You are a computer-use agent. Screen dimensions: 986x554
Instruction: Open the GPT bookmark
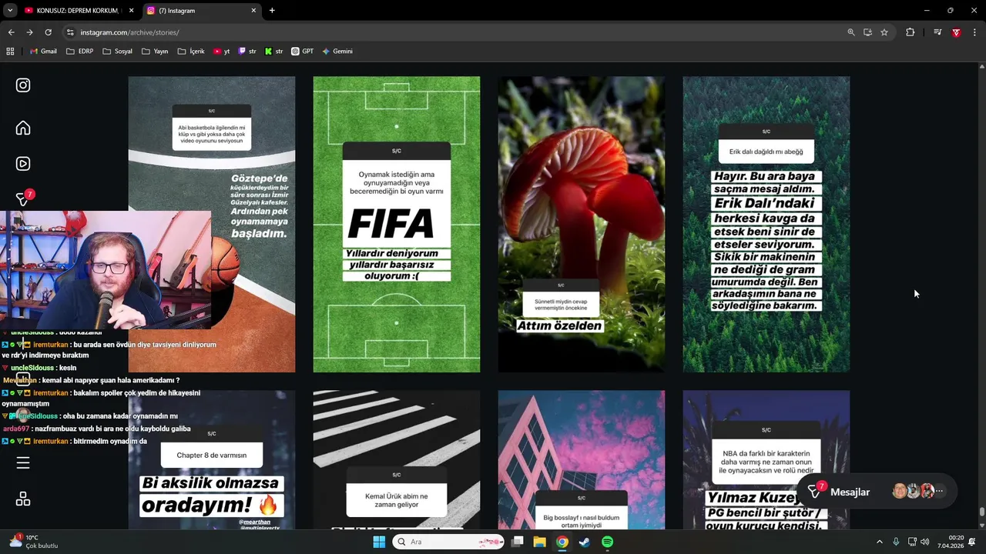click(302, 52)
